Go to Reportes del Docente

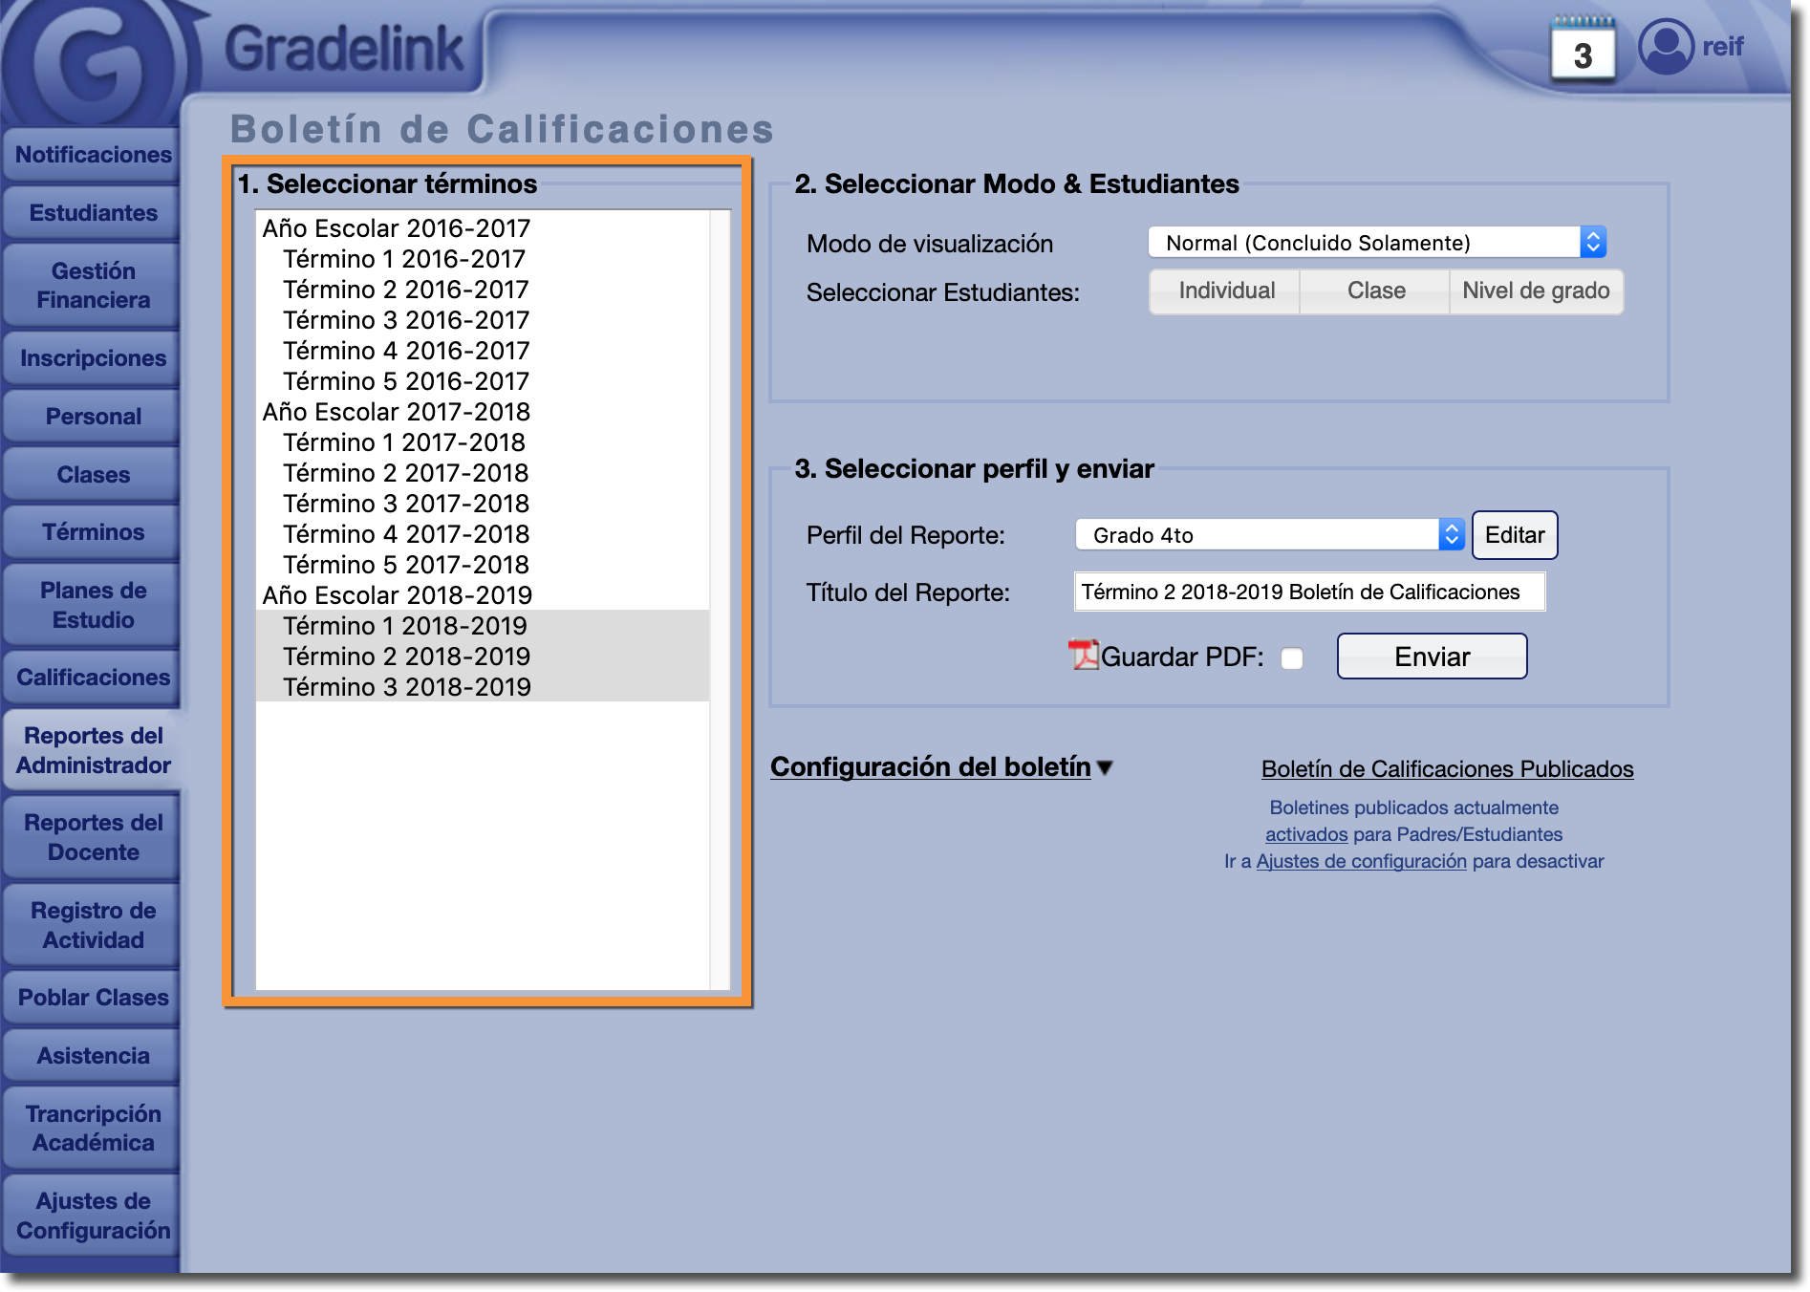coord(93,837)
